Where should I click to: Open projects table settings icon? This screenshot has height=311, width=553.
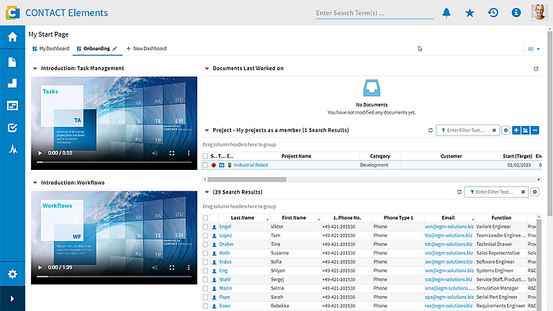tap(505, 130)
